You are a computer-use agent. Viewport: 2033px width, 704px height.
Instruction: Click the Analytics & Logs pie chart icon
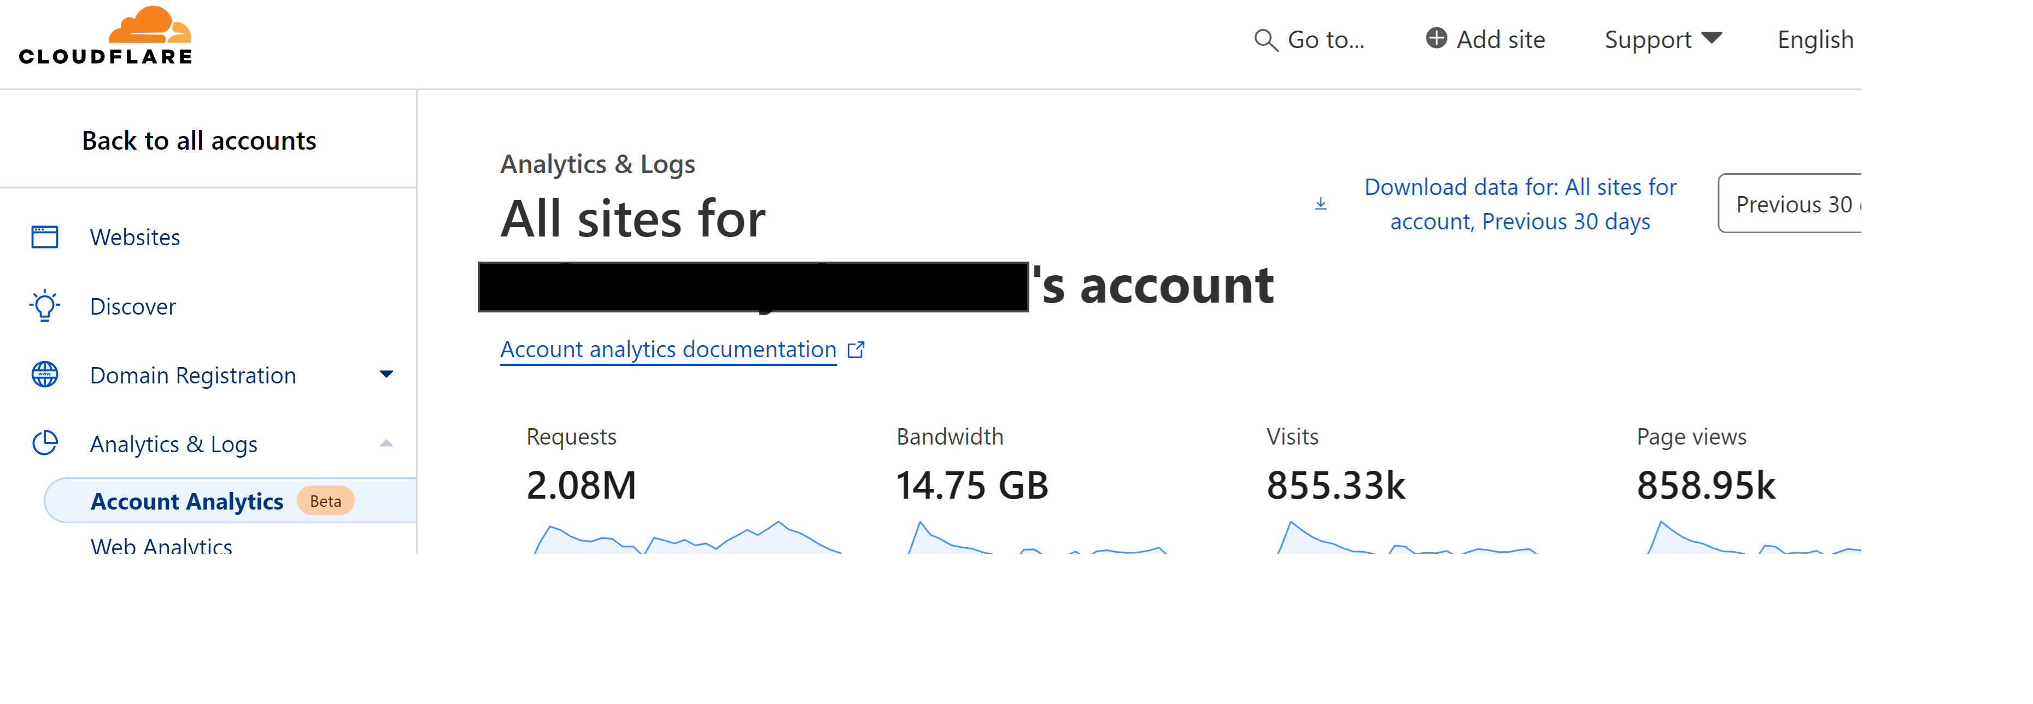coord(45,443)
